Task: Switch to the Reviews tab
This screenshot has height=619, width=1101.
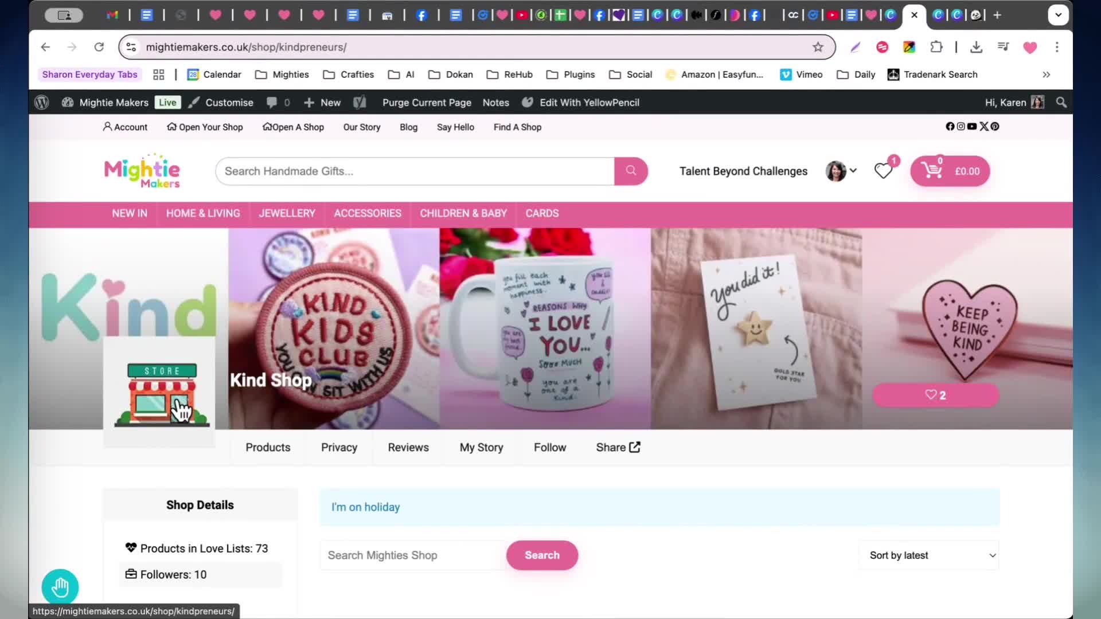Action: point(408,448)
